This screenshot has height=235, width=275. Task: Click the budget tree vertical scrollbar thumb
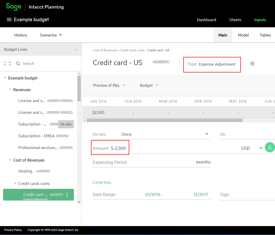coord(79,89)
